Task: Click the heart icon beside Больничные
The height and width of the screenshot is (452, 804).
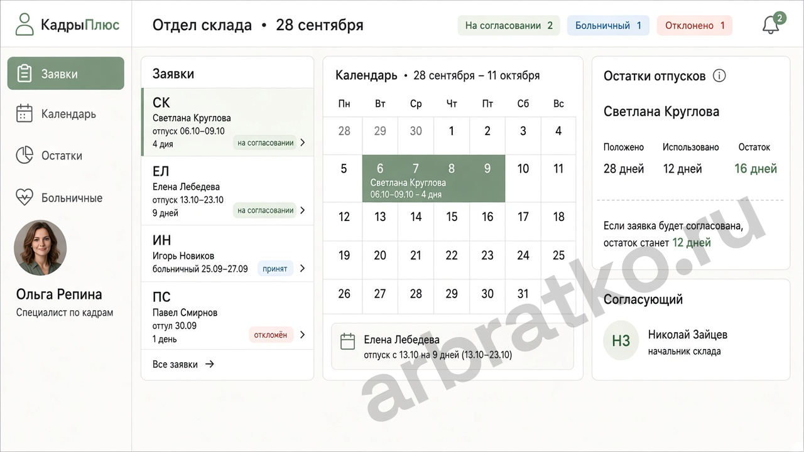Action: click(24, 197)
